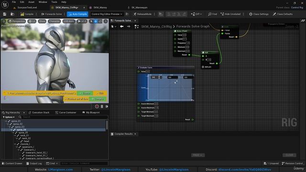Open the Compile options three-dot menu

(x=36, y=14)
